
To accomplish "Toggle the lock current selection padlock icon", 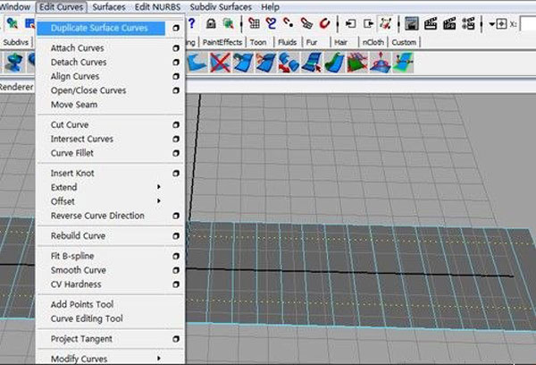I will (x=211, y=23).
